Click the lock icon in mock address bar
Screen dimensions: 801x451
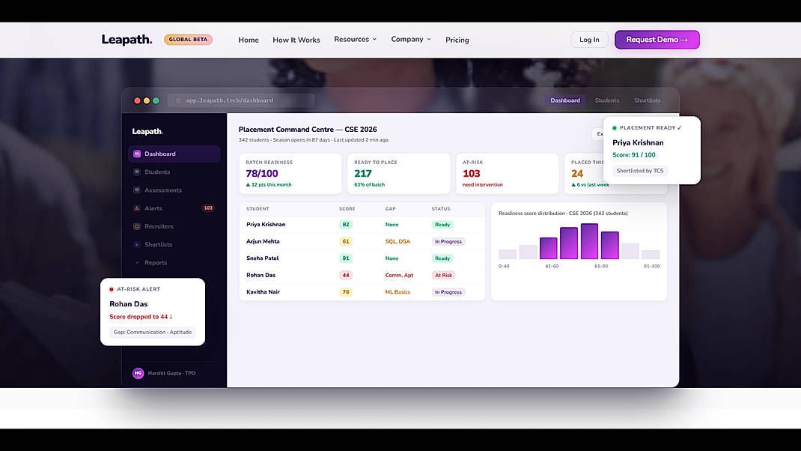pyautogui.click(x=178, y=100)
